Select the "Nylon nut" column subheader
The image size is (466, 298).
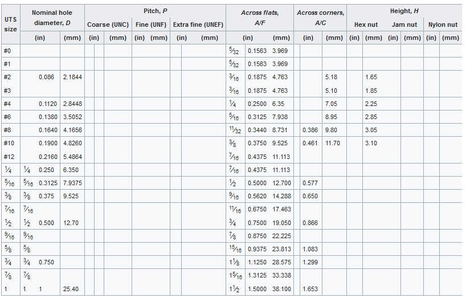pos(443,25)
